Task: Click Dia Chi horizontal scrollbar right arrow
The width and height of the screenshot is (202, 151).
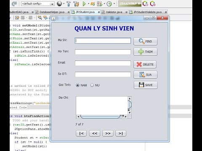Action: (126, 117)
